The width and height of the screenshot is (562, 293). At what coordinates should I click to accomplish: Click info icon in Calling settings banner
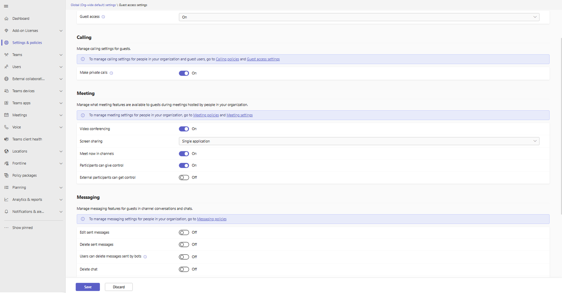(83, 59)
